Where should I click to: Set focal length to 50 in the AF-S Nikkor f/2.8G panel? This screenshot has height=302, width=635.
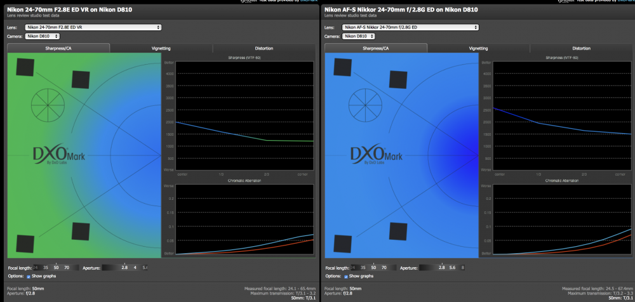point(373,268)
